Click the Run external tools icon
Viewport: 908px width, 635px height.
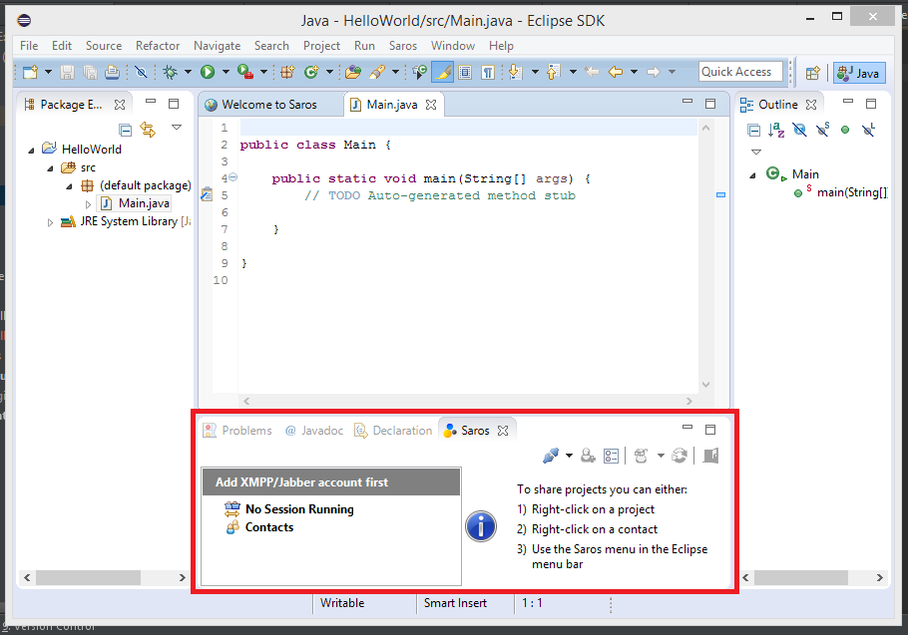[x=245, y=72]
